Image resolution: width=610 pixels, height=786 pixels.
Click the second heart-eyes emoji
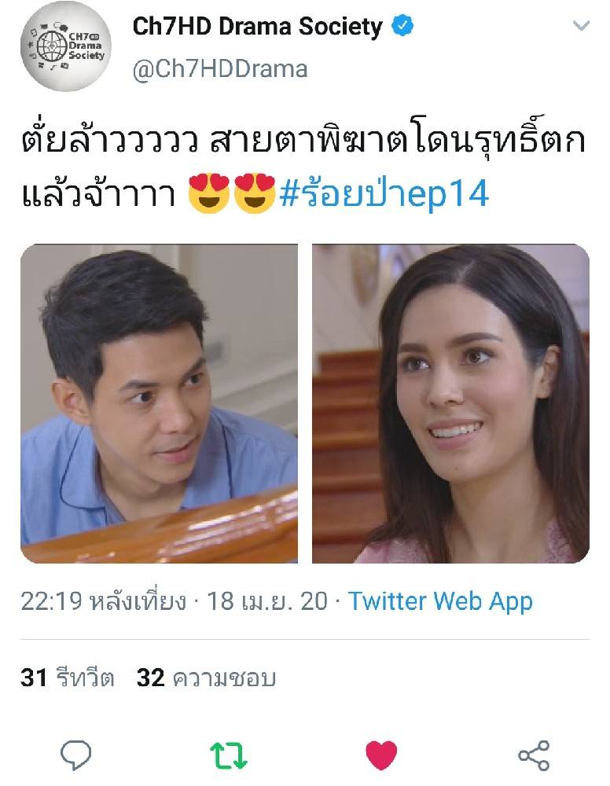(255, 193)
